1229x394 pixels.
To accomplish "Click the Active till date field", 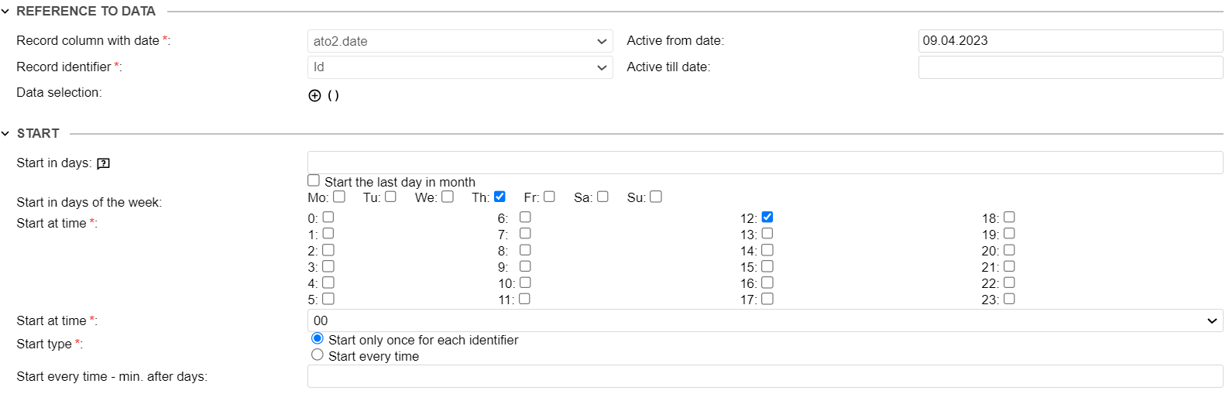I will (1070, 67).
